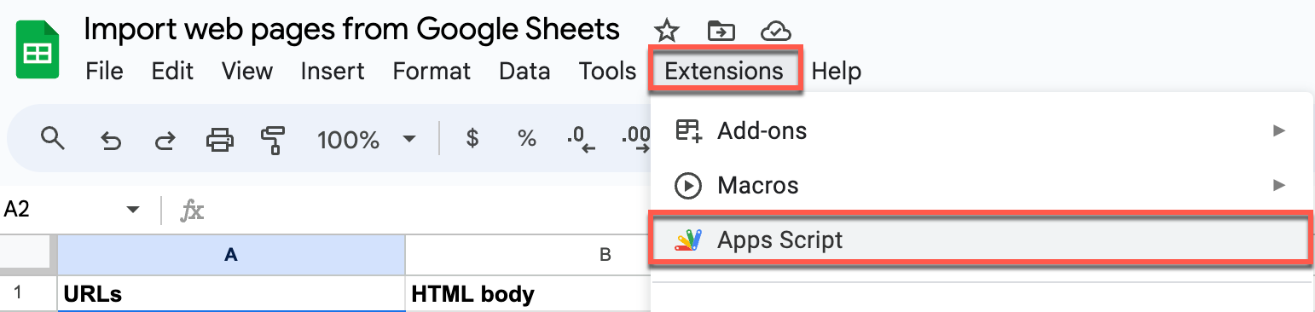Select the column A header
The height and width of the screenshot is (312, 1315).
(x=231, y=254)
